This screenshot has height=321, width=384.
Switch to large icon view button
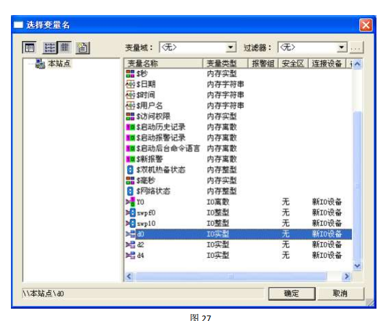pos(29,48)
